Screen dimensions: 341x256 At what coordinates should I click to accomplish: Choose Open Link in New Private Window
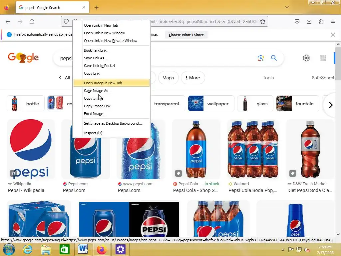[x=111, y=41]
